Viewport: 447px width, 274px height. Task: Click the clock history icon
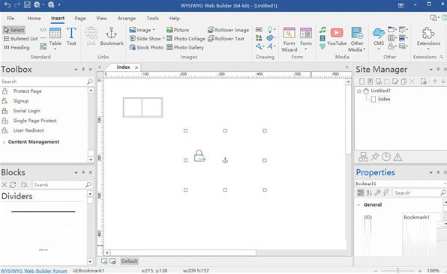tap(386, 156)
